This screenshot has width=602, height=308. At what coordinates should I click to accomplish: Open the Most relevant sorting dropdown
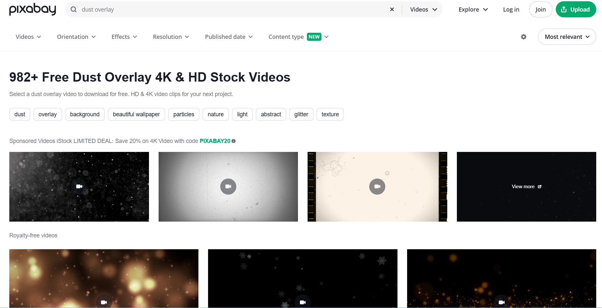[x=567, y=37]
